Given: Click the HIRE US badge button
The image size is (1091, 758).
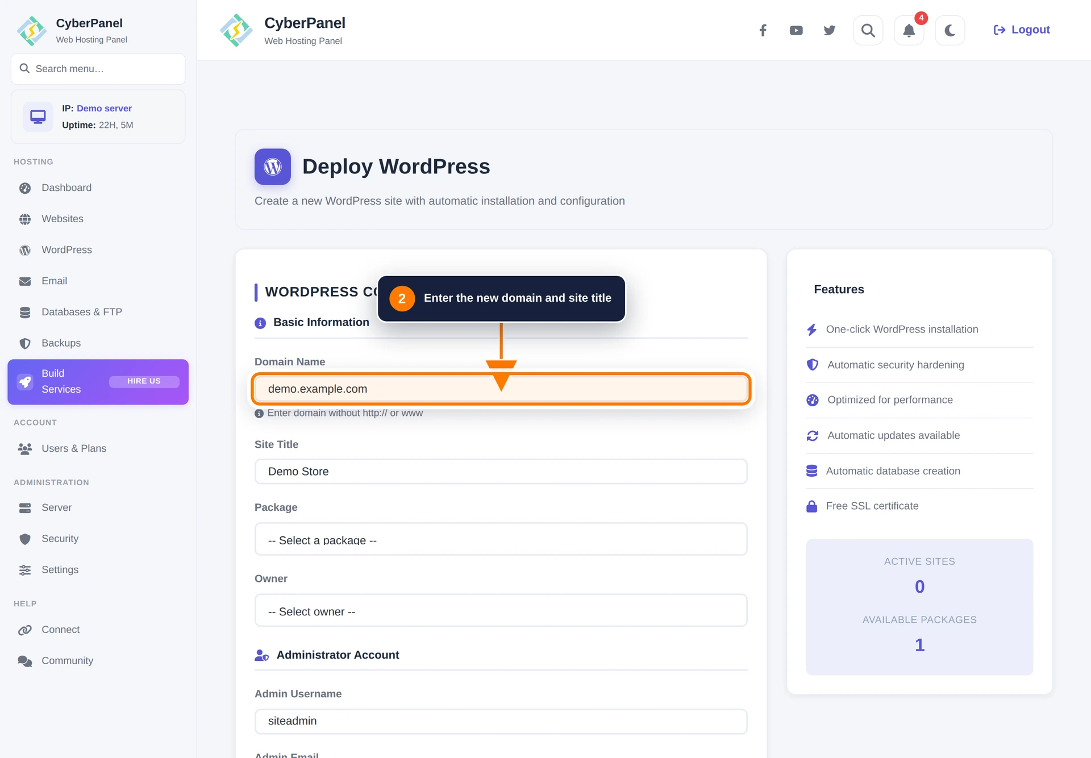Looking at the screenshot, I should pos(144,381).
